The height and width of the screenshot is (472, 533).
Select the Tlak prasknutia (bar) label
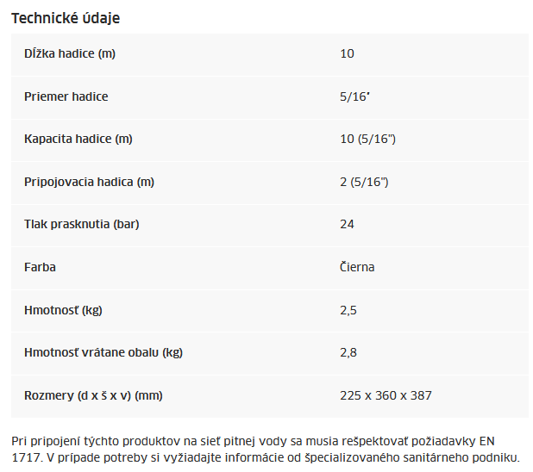click(x=82, y=224)
